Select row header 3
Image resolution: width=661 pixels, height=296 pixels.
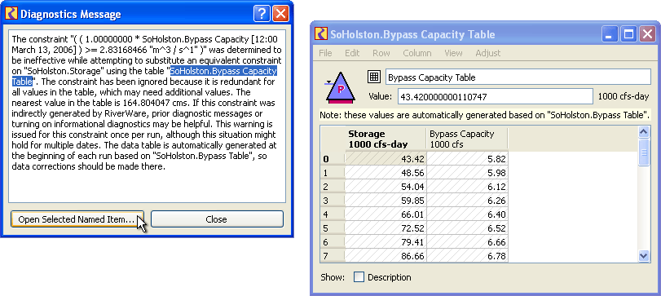click(333, 201)
